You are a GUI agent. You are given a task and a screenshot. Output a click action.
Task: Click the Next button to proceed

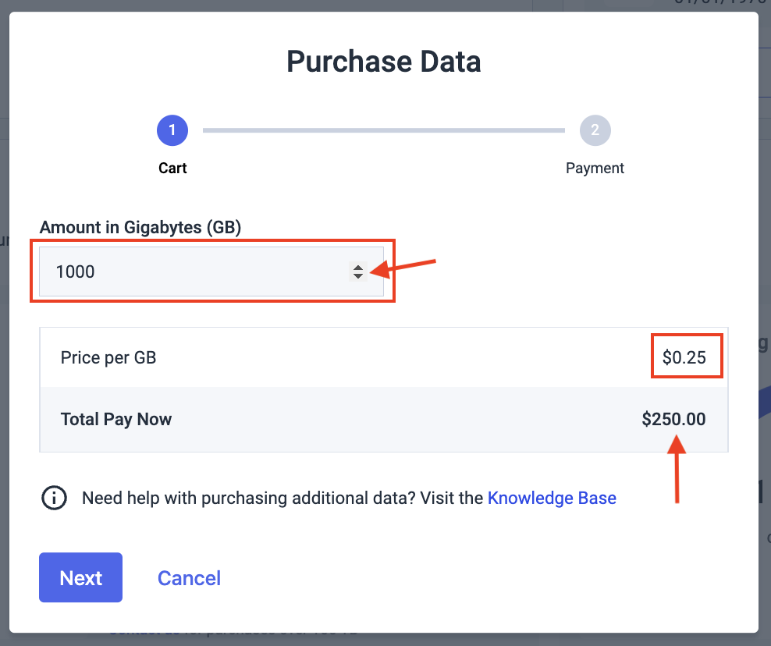point(80,577)
